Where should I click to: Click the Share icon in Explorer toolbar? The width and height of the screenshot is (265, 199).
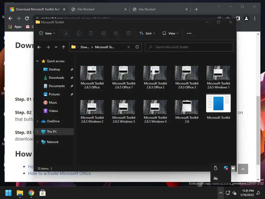[x=116, y=33]
